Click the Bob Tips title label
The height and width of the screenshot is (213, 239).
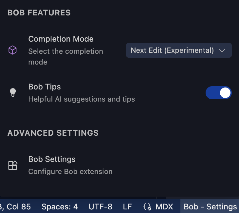click(x=45, y=87)
